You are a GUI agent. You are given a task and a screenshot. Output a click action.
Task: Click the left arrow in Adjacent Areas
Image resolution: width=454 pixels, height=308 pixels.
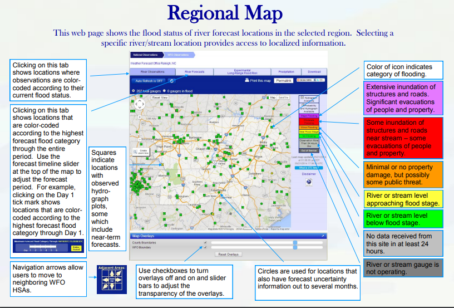point(105,280)
